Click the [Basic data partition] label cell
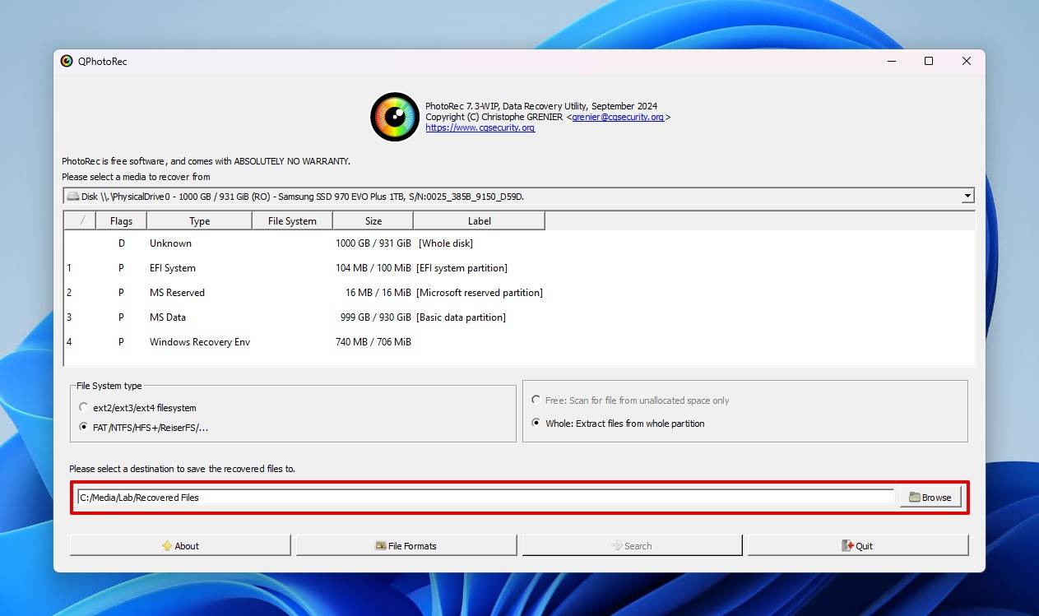 coord(461,317)
